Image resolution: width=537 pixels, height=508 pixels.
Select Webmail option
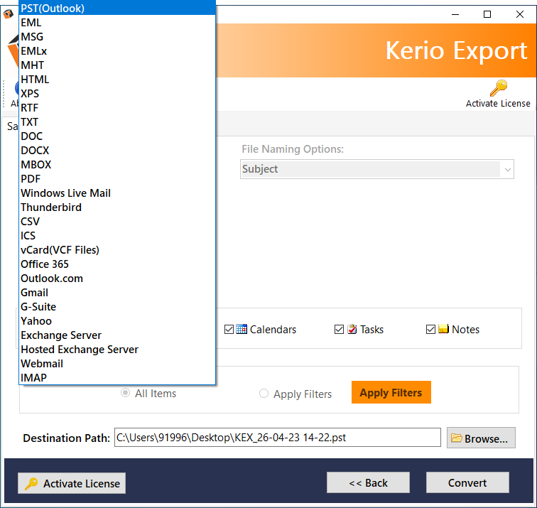pos(117,364)
